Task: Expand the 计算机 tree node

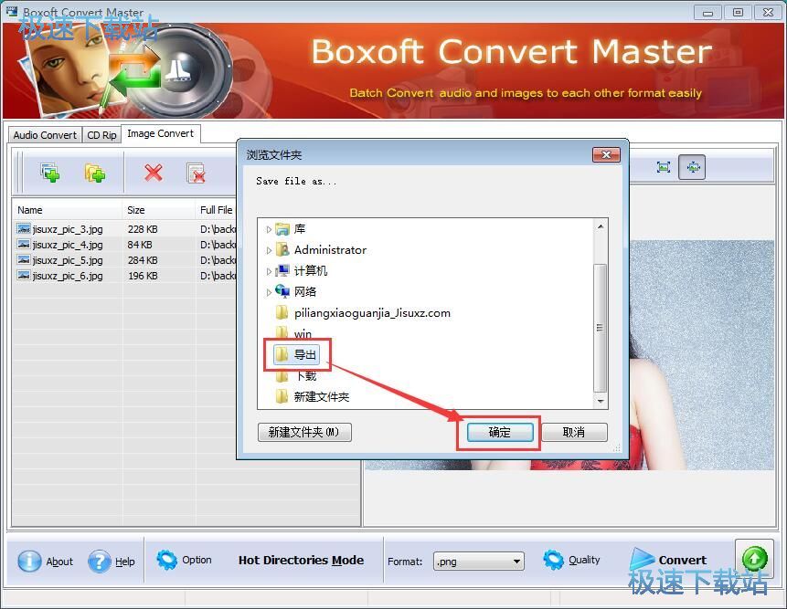Action: [x=269, y=271]
